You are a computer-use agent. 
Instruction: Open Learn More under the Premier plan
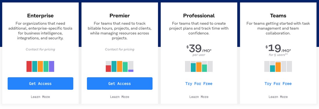(x=119, y=97)
